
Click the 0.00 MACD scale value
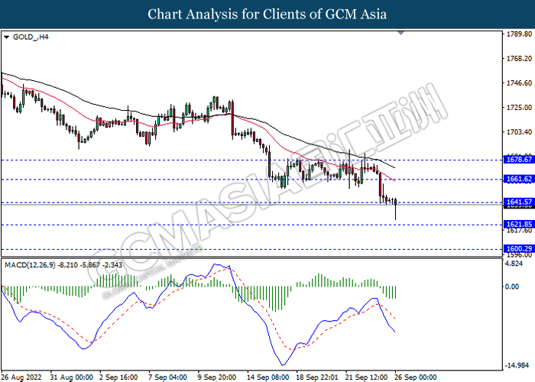pos(512,286)
